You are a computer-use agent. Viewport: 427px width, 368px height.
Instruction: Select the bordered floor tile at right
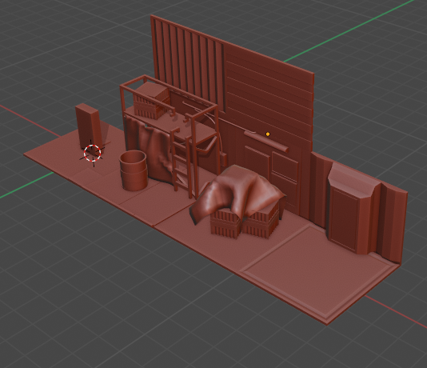318,272
